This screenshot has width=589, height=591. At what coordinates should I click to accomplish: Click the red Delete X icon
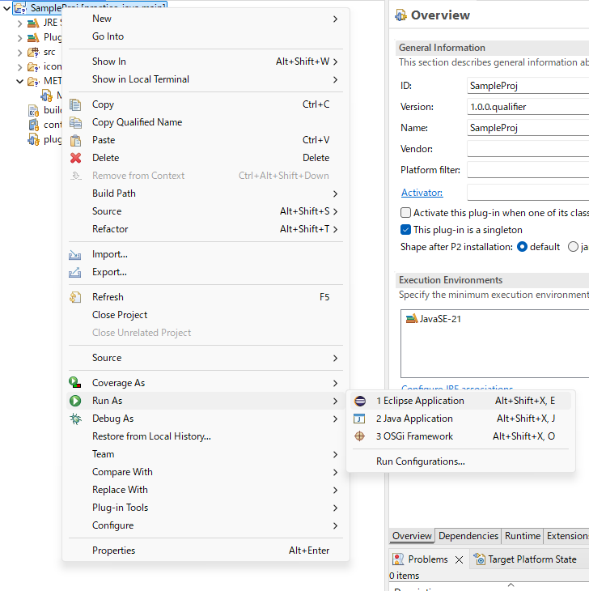(x=75, y=158)
